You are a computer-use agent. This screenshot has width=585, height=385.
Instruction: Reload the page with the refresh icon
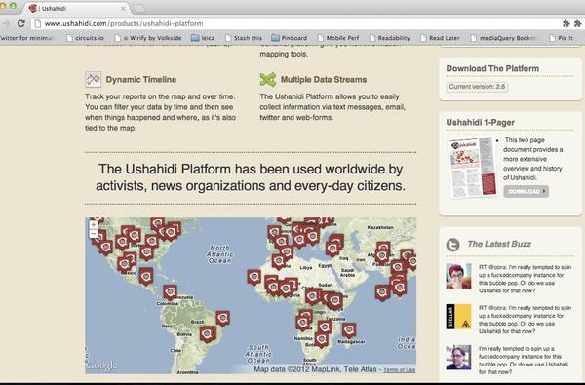pyautogui.click(x=21, y=23)
